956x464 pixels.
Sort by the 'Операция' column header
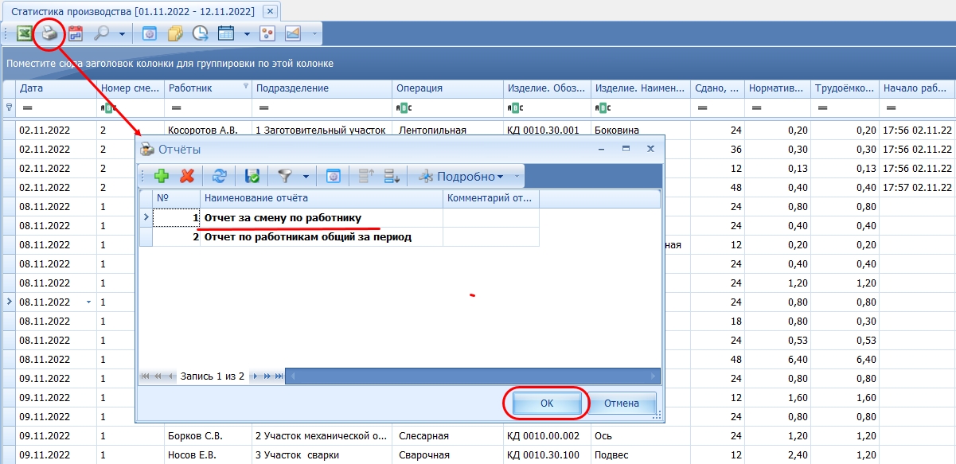point(448,88)
